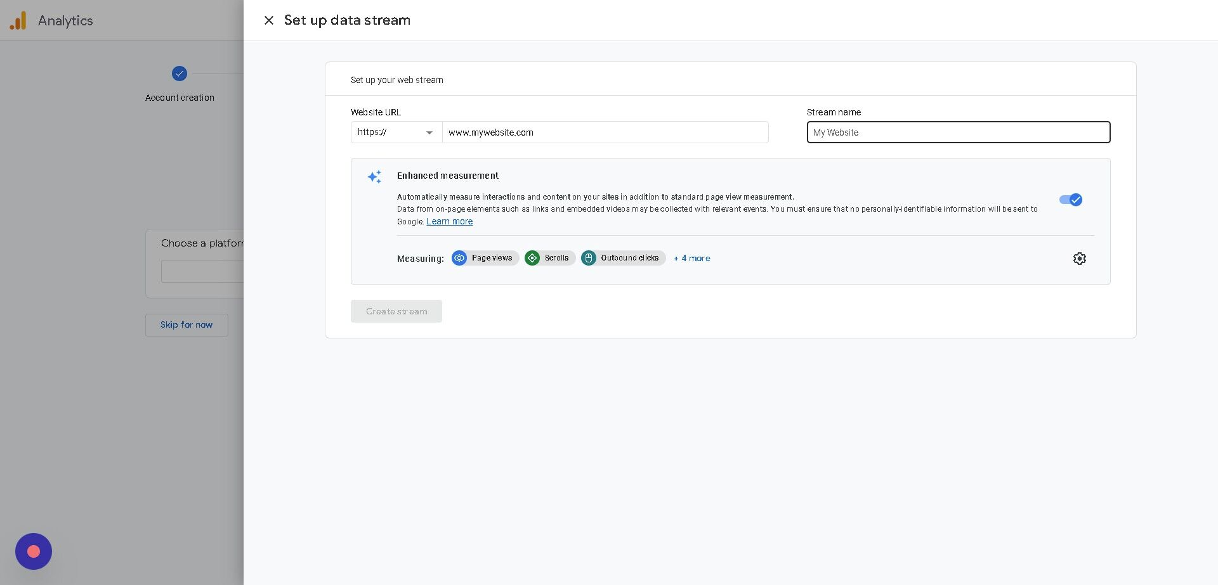The width and height of the screenshot is (1218, 585).
Task: Open the Learn more link
Action: pos(449,221)
